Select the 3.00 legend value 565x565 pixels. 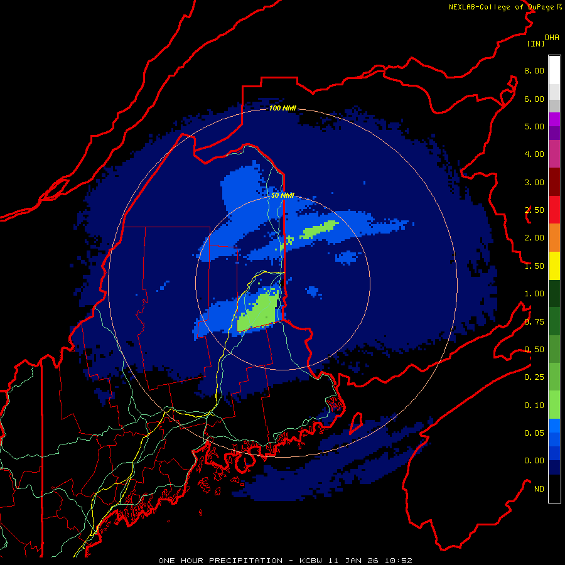[x=534, y=182]
